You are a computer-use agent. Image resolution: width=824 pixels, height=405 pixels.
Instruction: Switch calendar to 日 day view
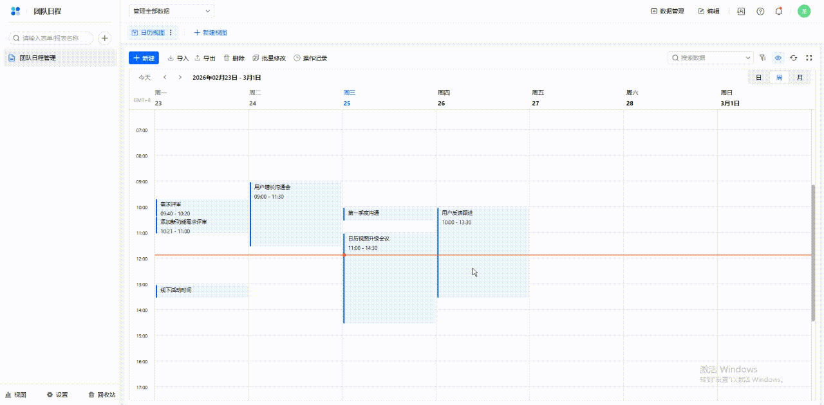[x=758, y=78]
